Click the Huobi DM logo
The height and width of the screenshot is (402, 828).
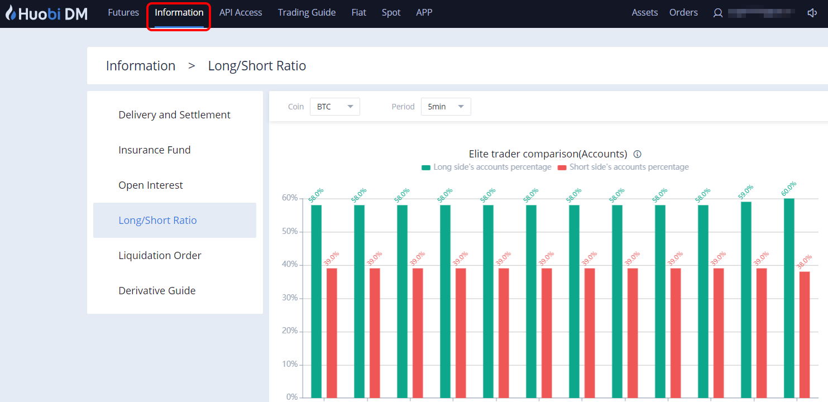(46, 13)
